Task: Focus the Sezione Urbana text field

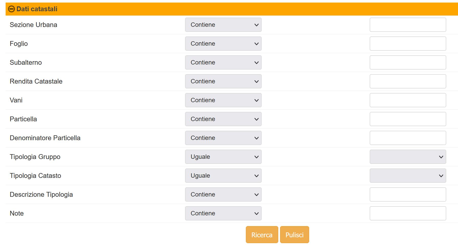Action: (408, 25)
